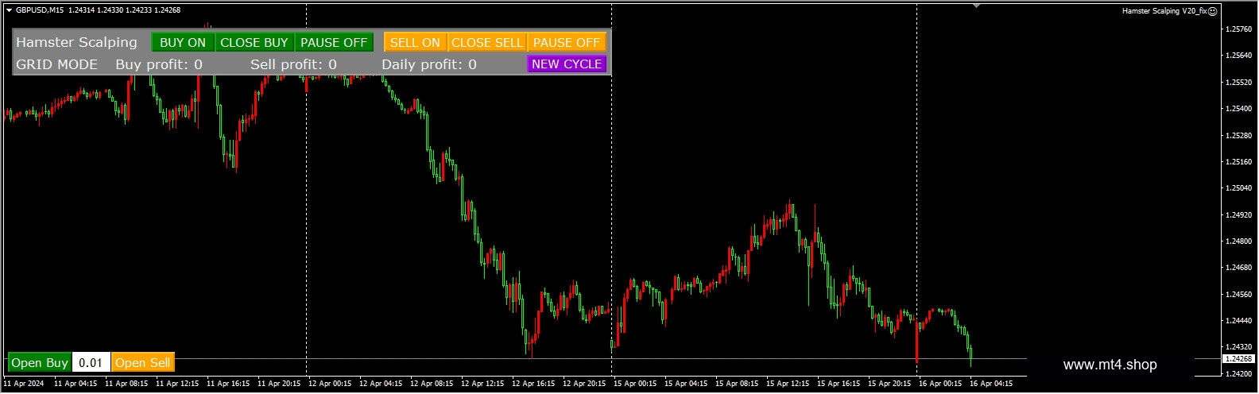Toggle the orange SELL ON button
This screenshot has width=1259, height=394.
(415, 42)
